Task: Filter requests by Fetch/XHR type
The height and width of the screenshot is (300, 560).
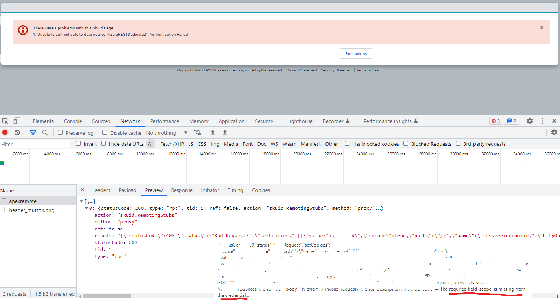Action: (172, 144)
